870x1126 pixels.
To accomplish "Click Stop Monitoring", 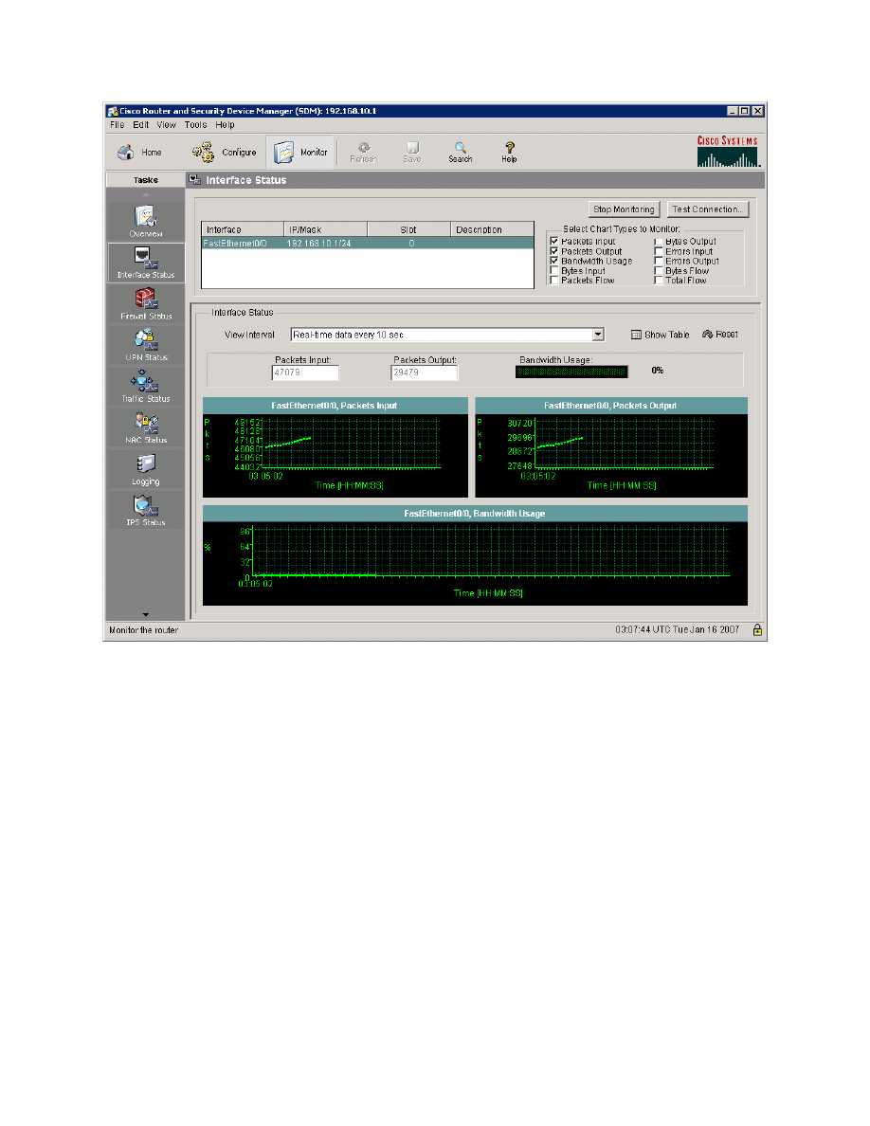I will (x=625, y=209).
